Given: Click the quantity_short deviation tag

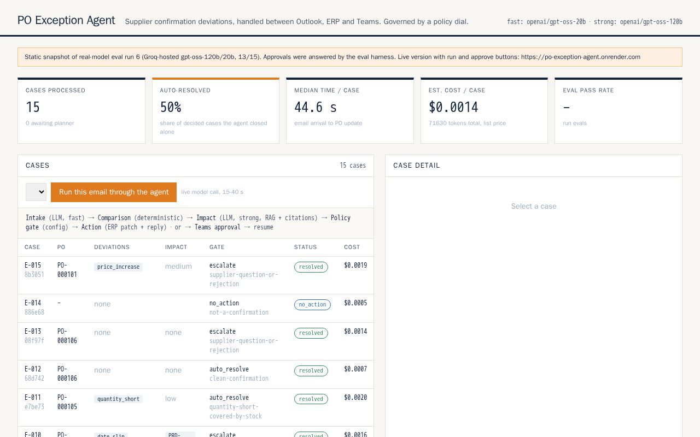Looking at the screenshot, I should pos(118,399).
